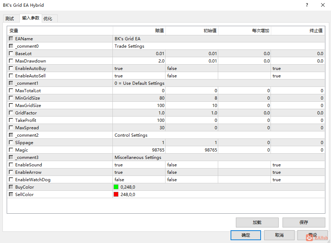Toggle the TakeProfit checkbox
This screenshot has height=243, width=331.
(x=11, y=120)
